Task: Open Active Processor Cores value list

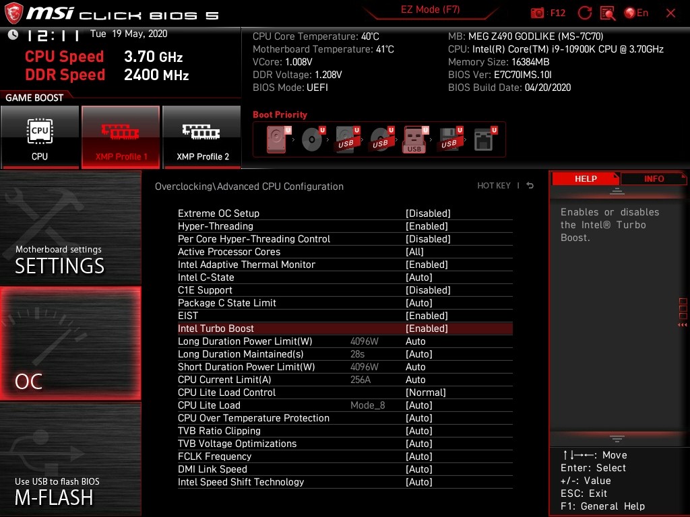Action: (x=414, y=252)
